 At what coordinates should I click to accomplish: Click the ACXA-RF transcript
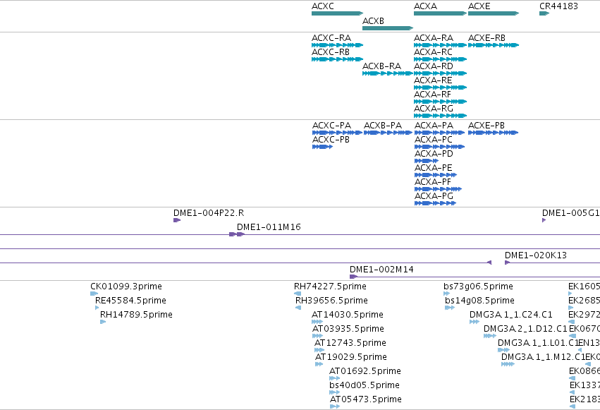click(440, 102)
